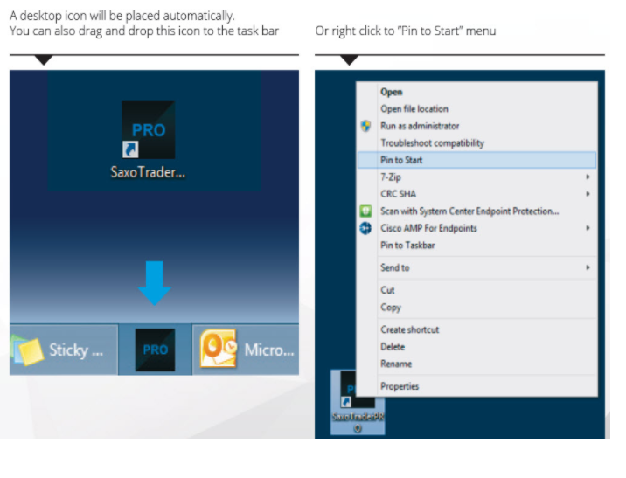
Task: Select Rename from the context menu
Action: point(396,364)
